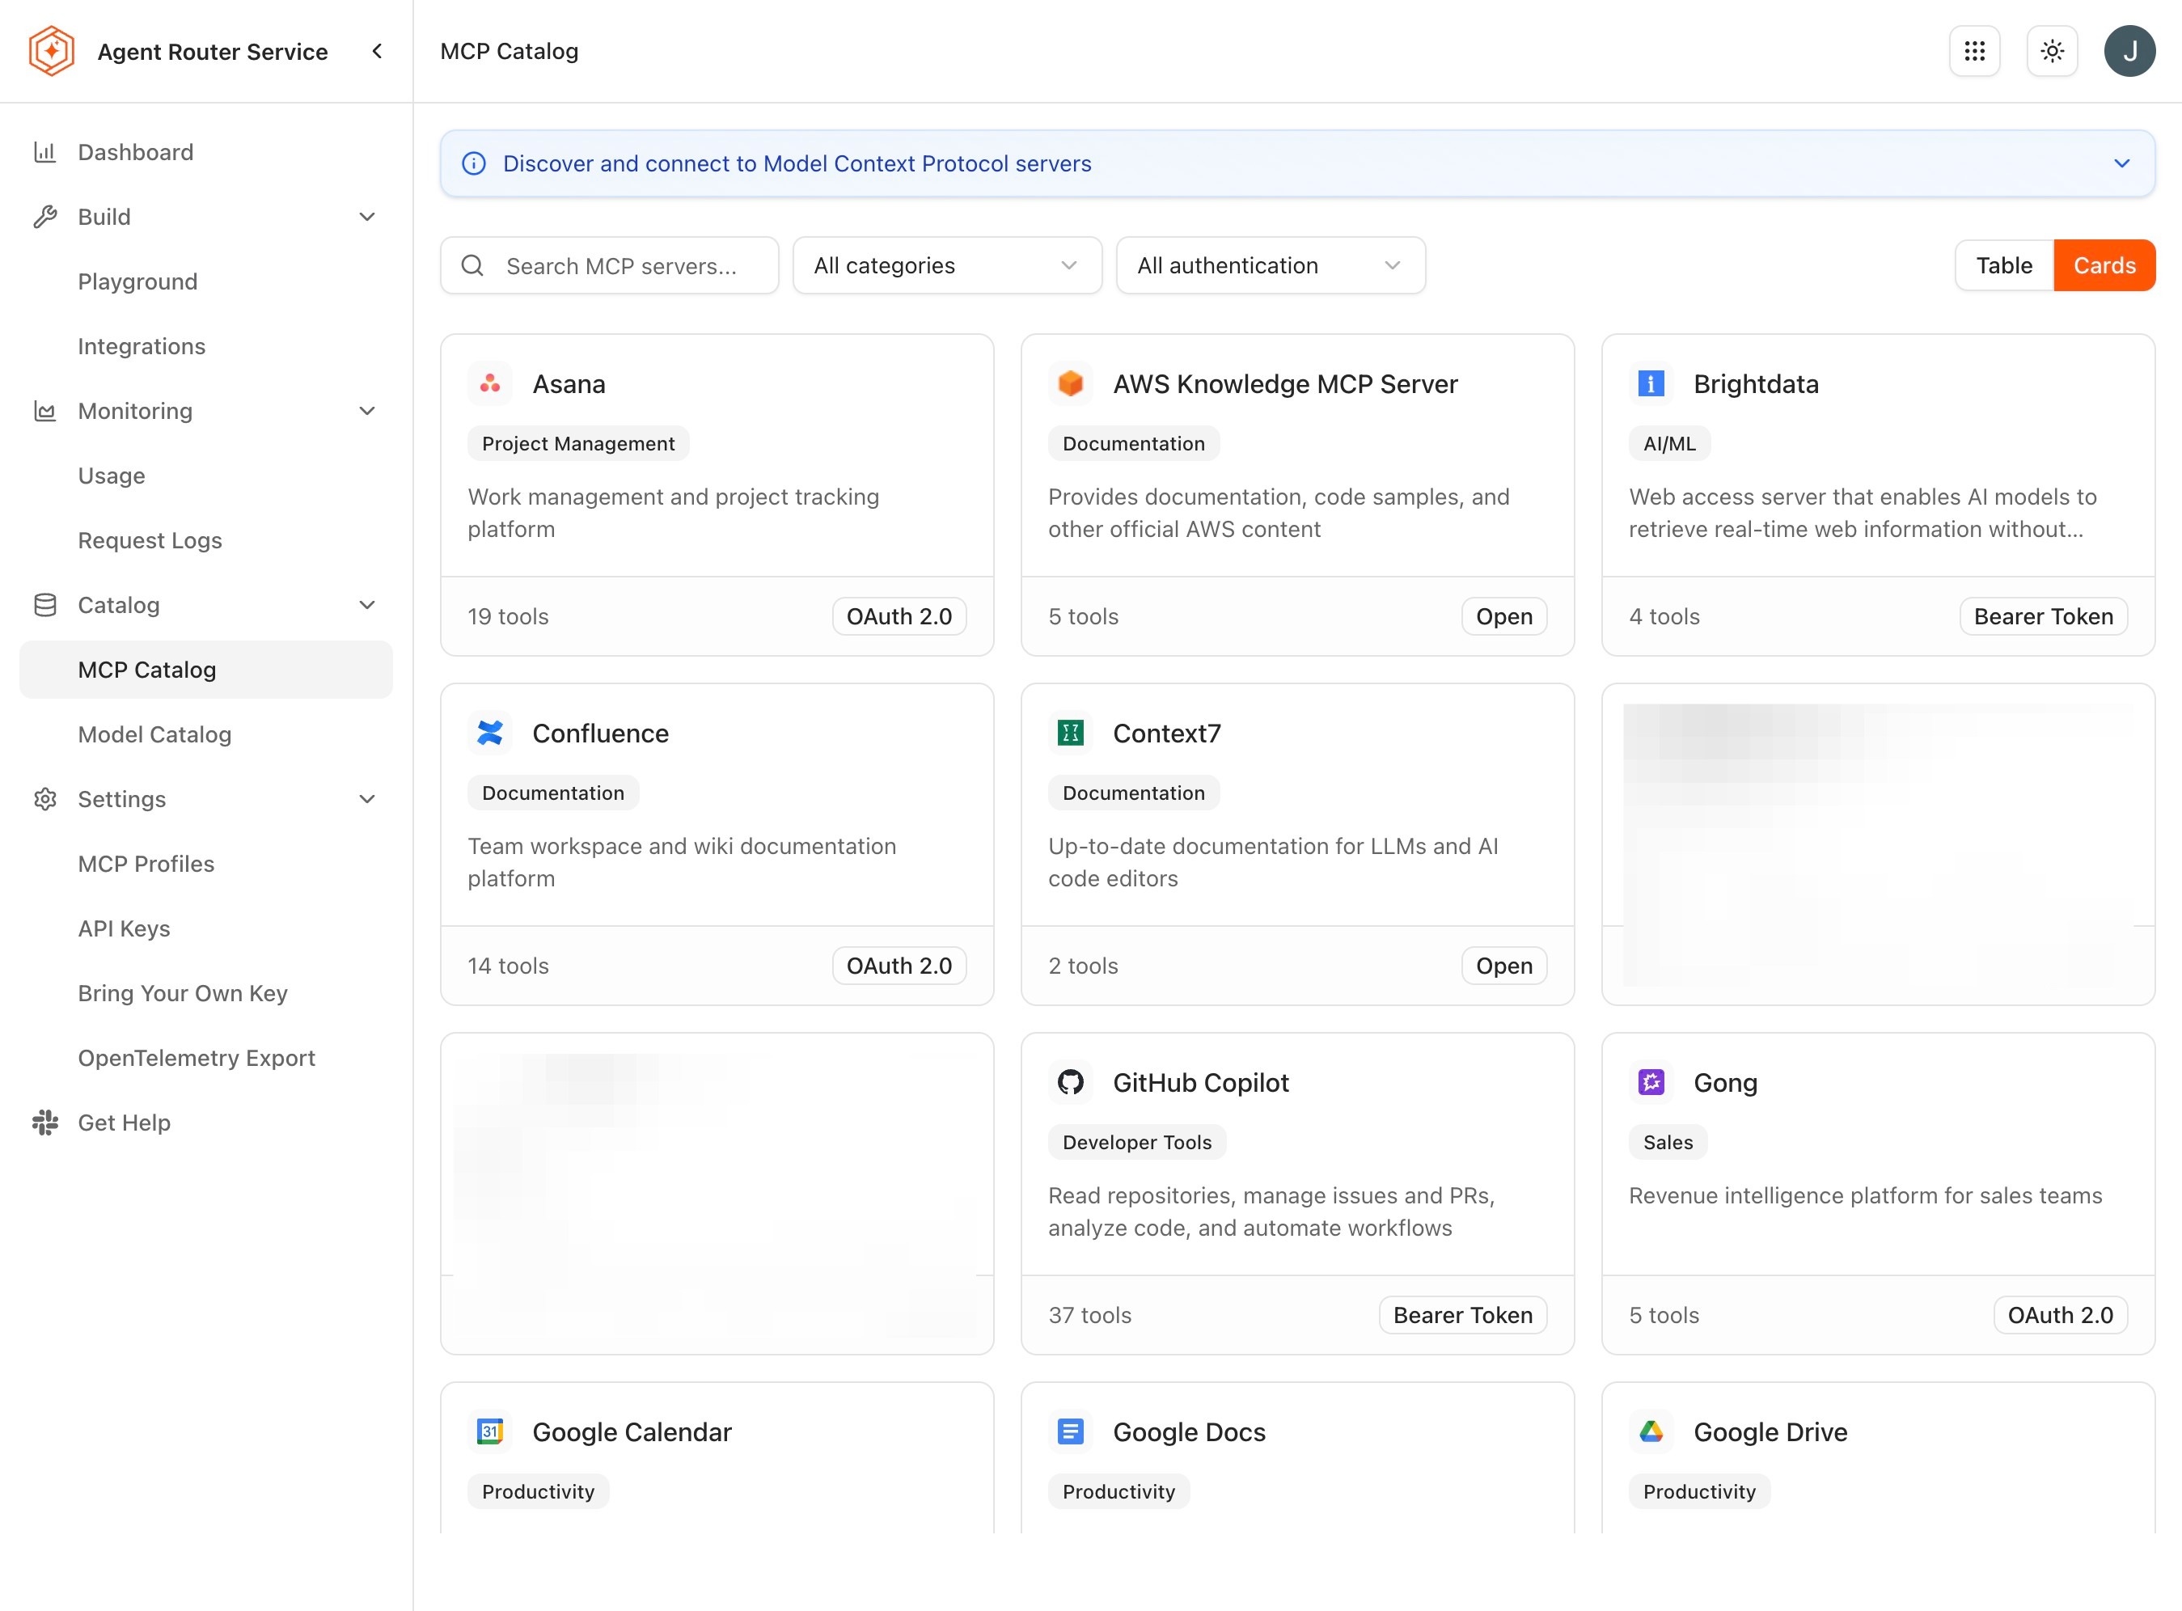Collapse the Settings section chevron
The height and width of the screenshot is (1611, 2182).
tap(367, 799)
